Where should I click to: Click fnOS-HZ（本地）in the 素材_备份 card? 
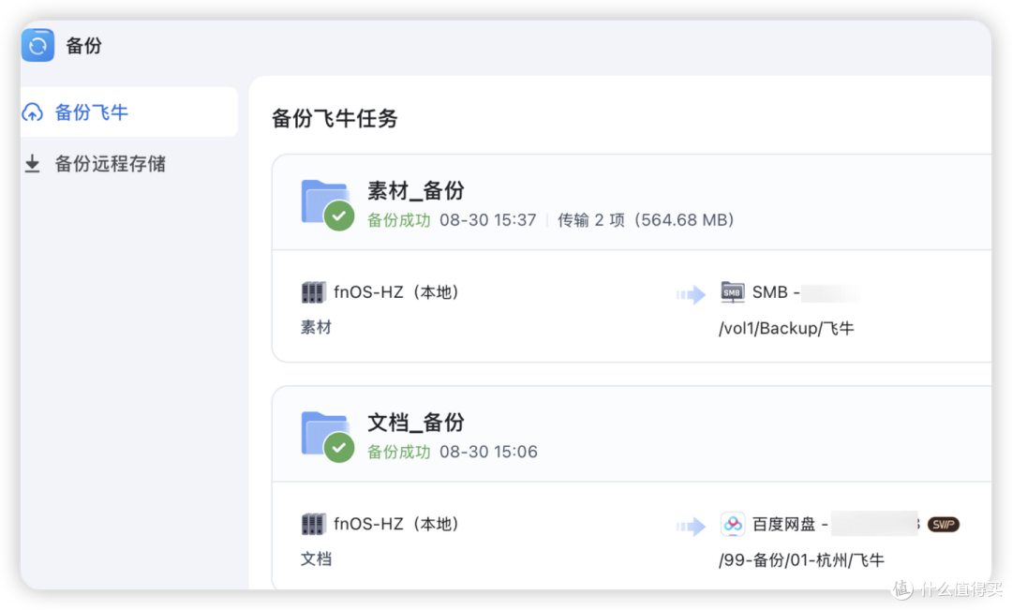coord(396,292)
